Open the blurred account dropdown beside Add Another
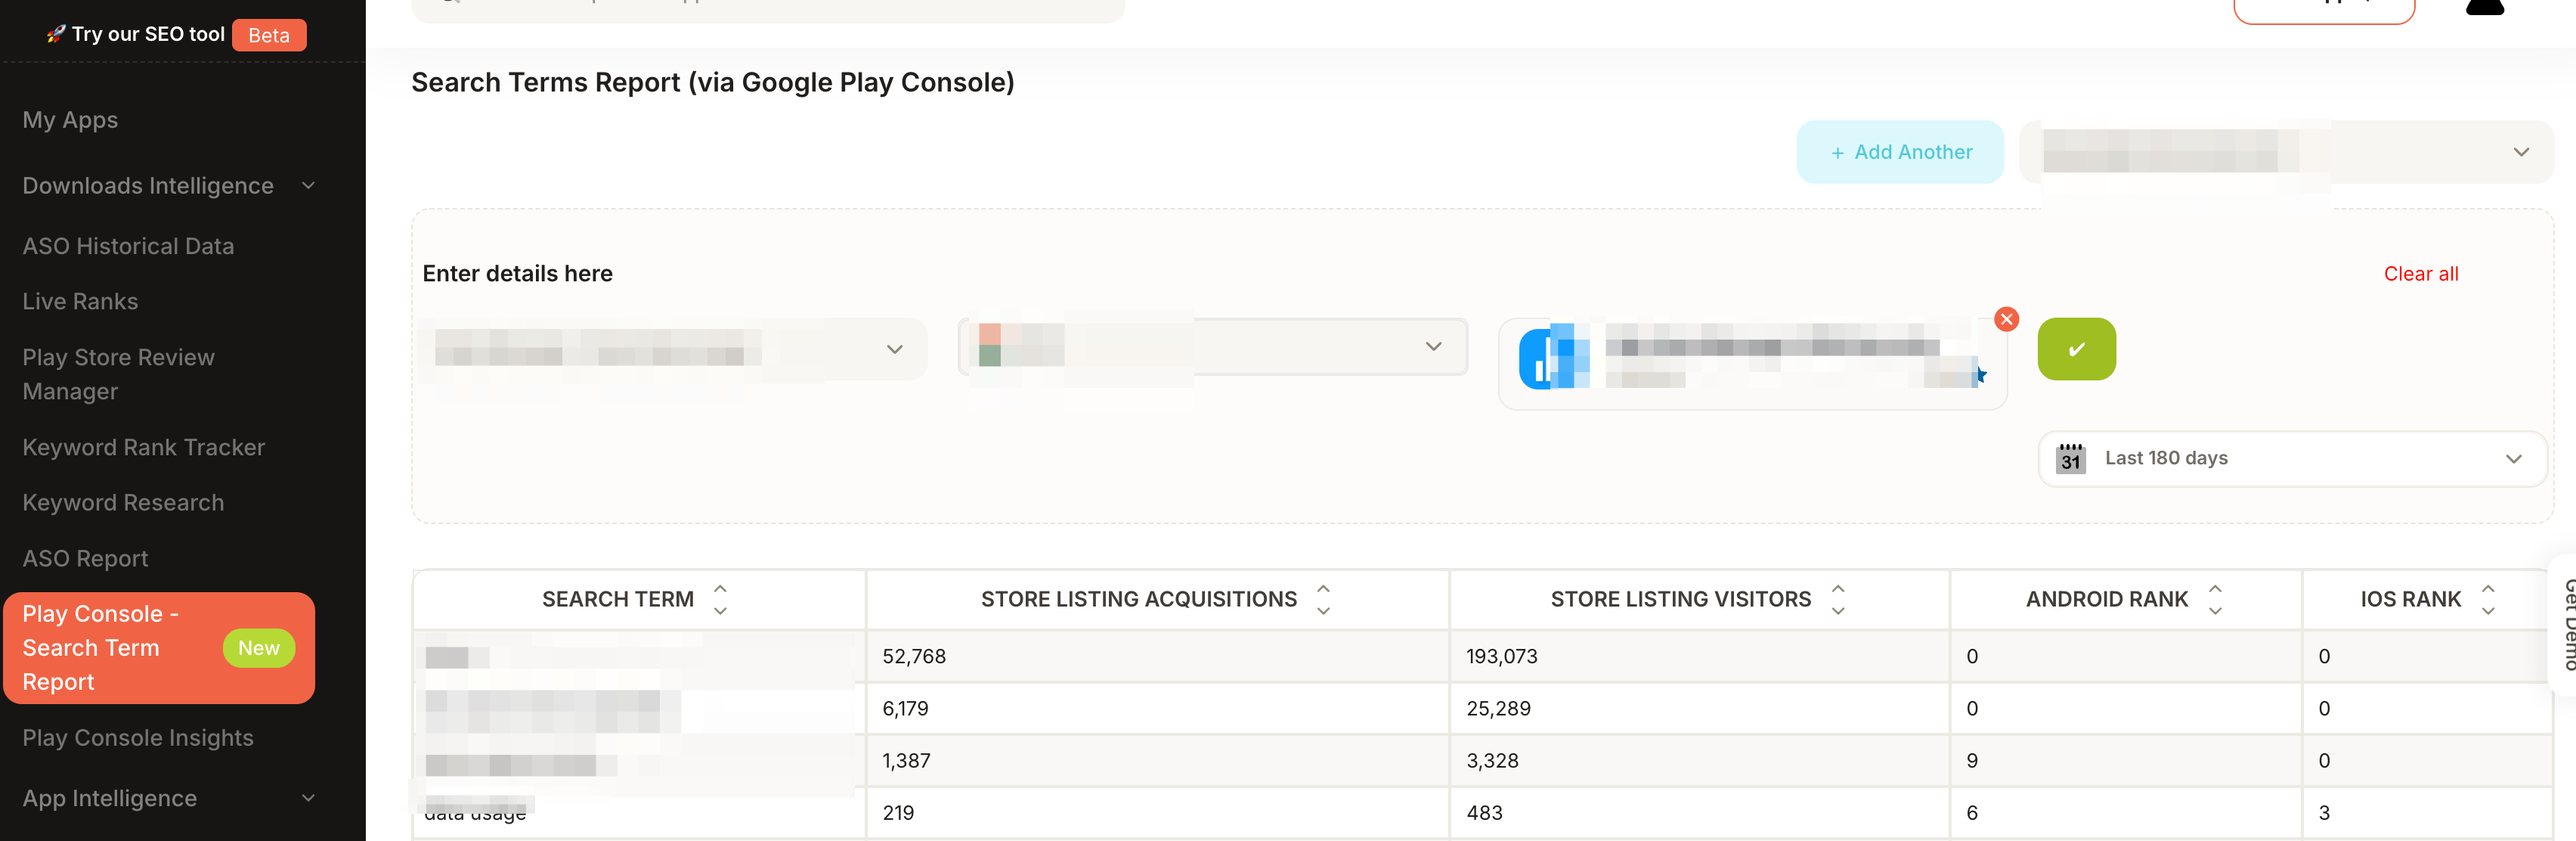 coord(2286,152)
